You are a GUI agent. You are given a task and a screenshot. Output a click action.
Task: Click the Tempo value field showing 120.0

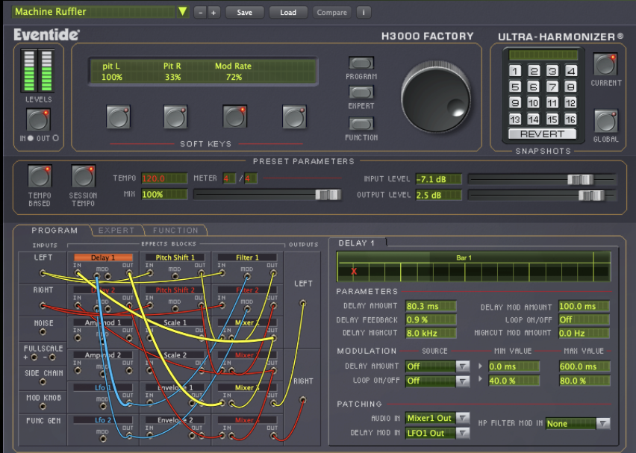pyautogui.click(x=164, y=179)
